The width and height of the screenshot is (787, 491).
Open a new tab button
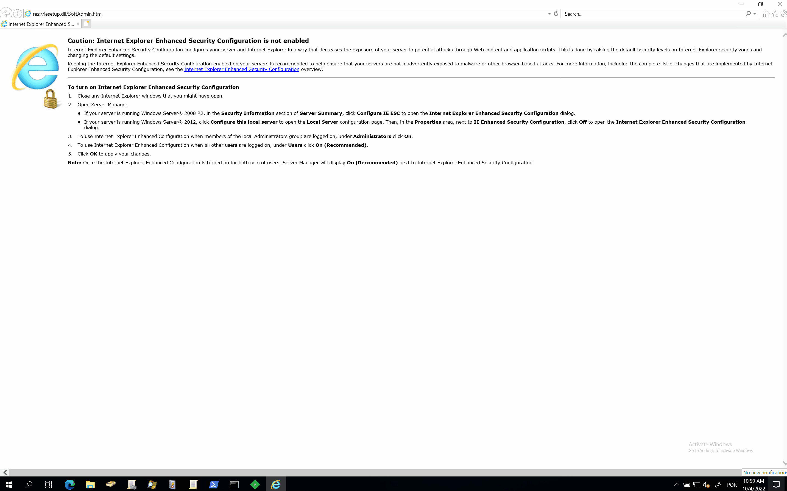pos(86,24)
